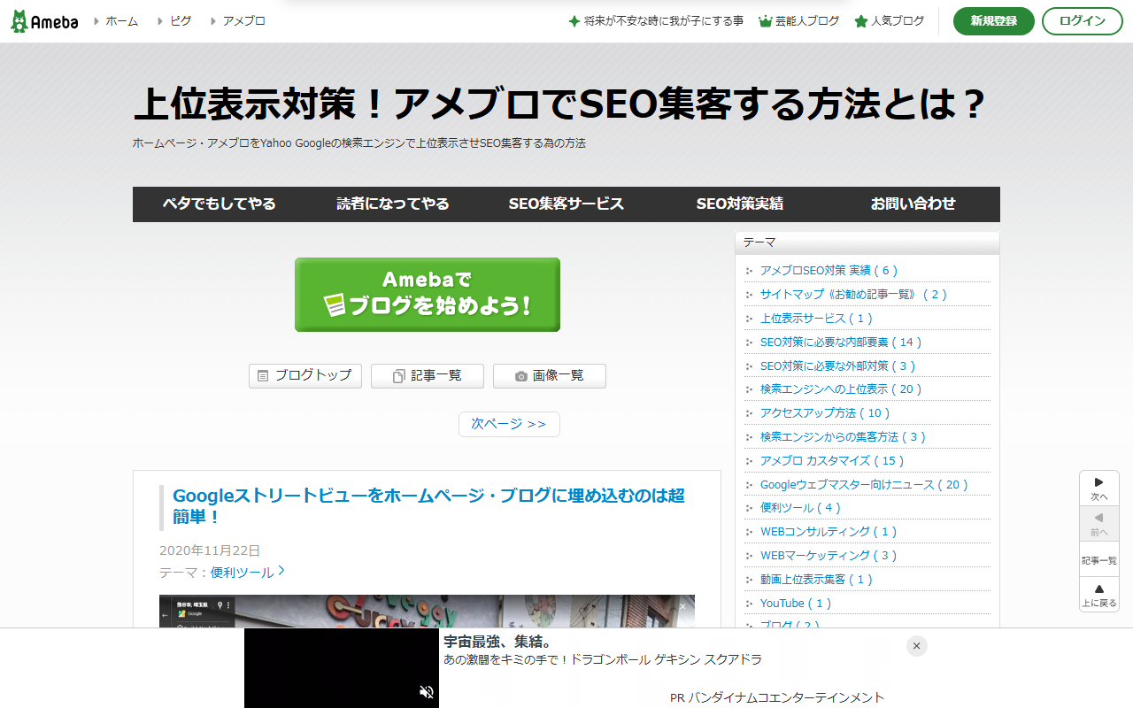Click the pages icon on 記事一覧 button
This screenshot has width=1133, height=708.
400,375
